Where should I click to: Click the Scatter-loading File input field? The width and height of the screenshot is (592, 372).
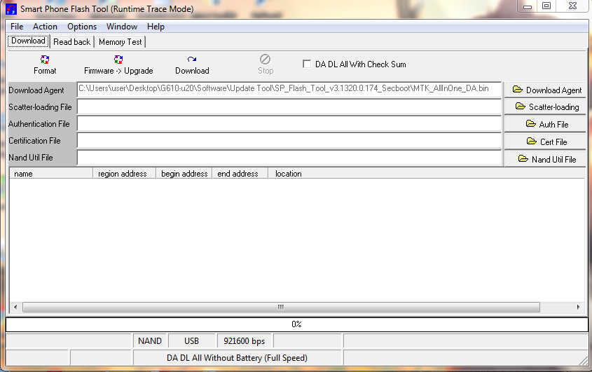(289, 106)
